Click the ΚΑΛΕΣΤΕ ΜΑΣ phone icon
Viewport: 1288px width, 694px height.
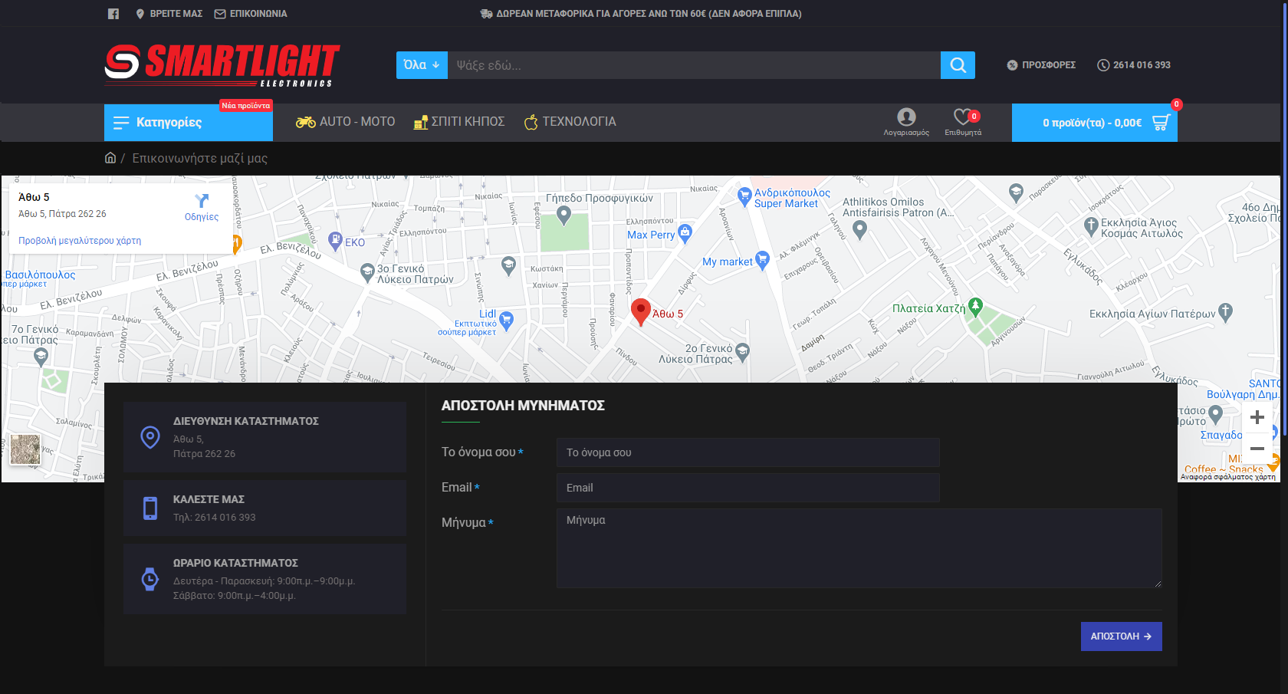150,508
